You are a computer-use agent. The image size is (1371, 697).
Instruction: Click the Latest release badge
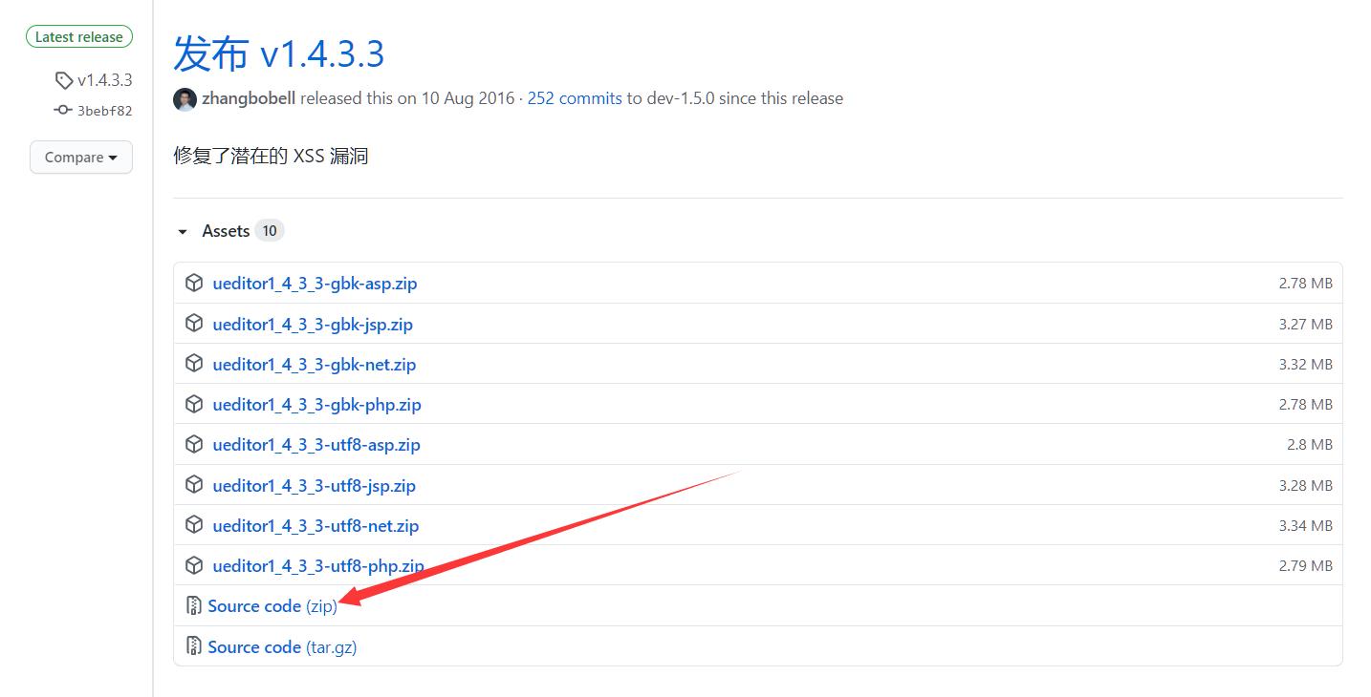click(78, 37)
